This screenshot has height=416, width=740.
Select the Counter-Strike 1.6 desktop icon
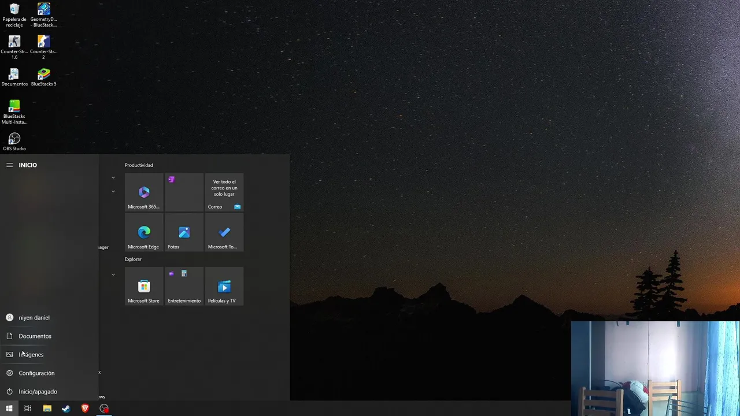pos(14,47)
